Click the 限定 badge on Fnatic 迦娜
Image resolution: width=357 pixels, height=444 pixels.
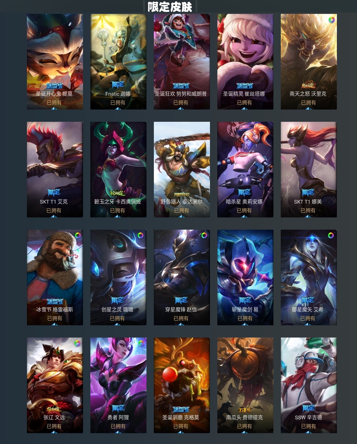(118, 85)
